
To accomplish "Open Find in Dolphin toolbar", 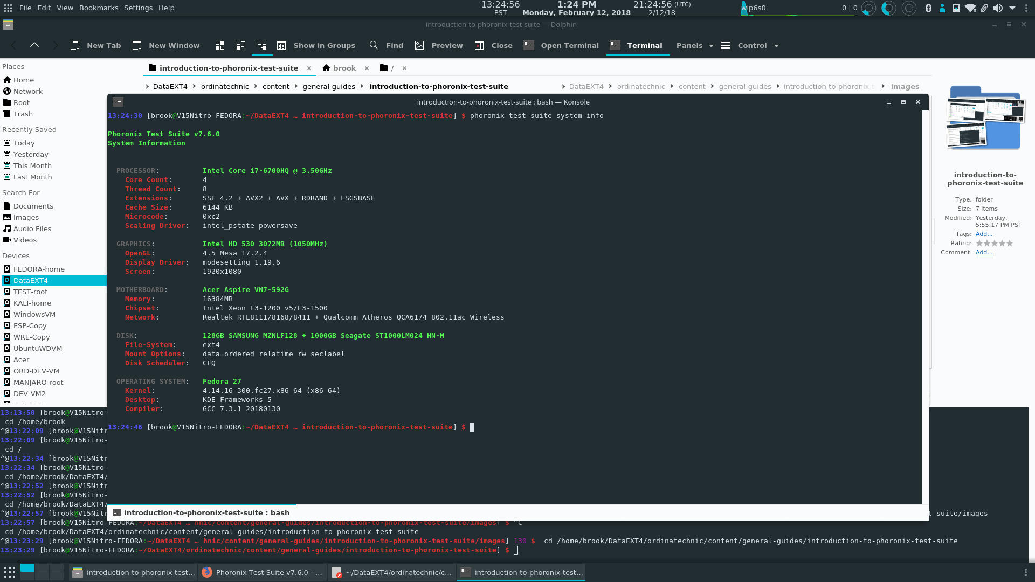I will click(x=387, y=45).
